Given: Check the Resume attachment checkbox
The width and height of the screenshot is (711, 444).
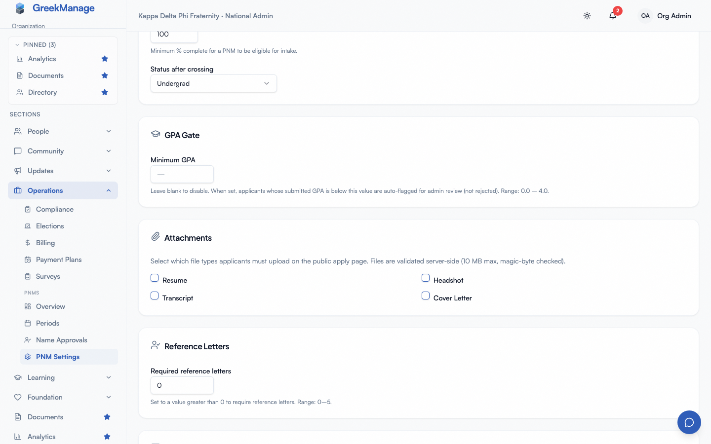Looking at the screenshot, I should 155,278.
